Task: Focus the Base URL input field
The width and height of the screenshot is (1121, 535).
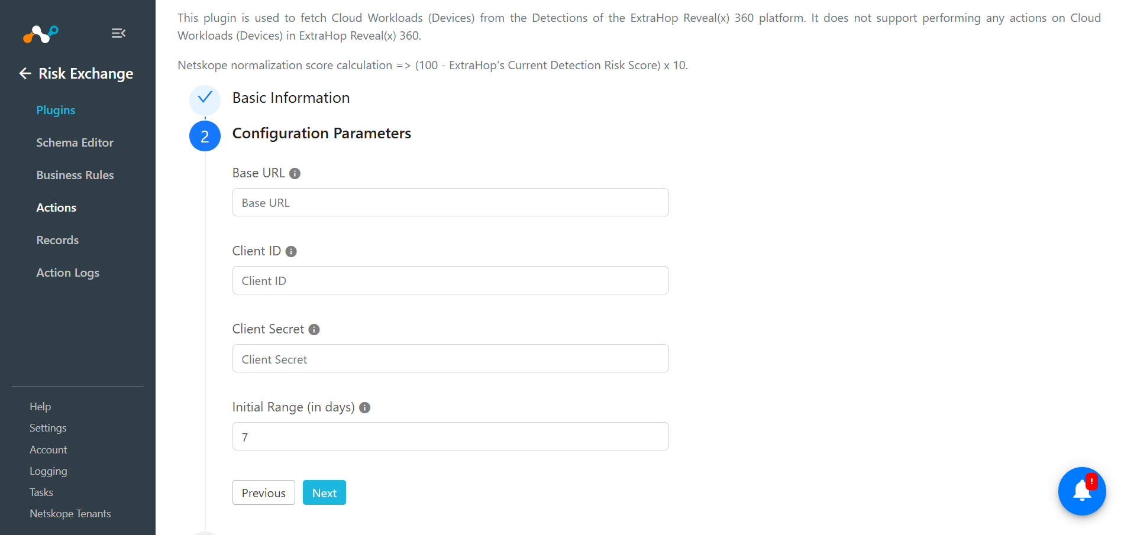Action: click(x=451, y=202)
